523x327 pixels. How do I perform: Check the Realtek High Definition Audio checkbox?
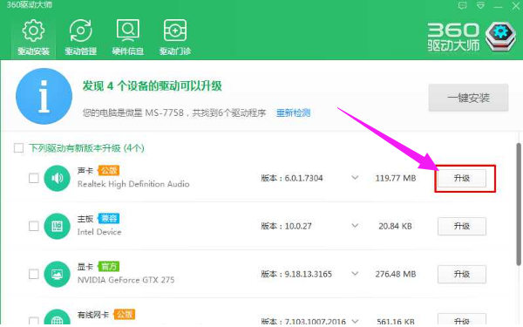point(34,178)
